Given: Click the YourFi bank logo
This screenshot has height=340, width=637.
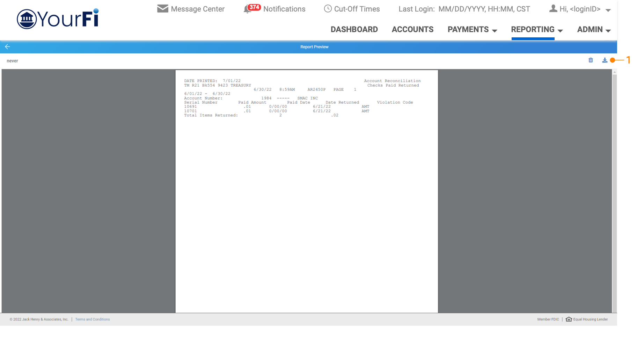Looking at the screenshot, I should [58, 19].
